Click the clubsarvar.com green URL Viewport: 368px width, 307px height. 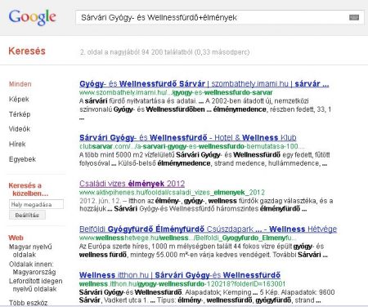[x=192, y=146]
